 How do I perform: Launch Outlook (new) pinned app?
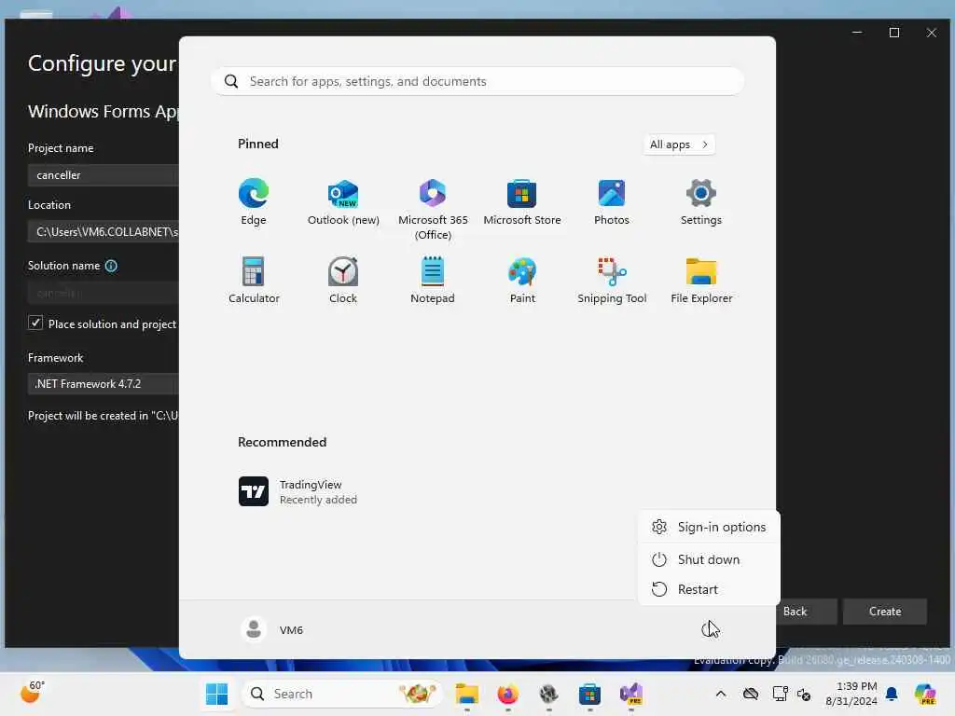pos(343,202)
